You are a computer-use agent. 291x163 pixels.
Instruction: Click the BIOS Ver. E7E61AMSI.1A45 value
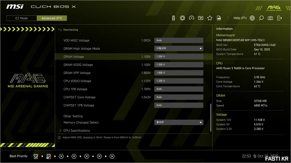pyautogui.click(x=265, y=45)
